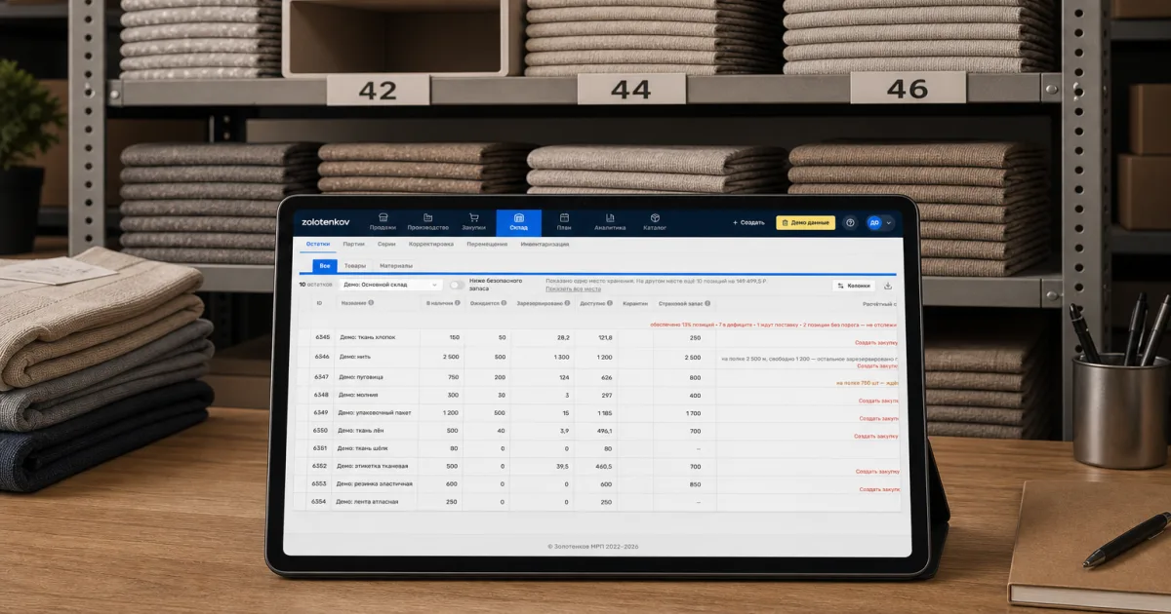The height and width of the screenshot is (614, 1171).
Task: Open the Каталог box icon
Action: 655,217
